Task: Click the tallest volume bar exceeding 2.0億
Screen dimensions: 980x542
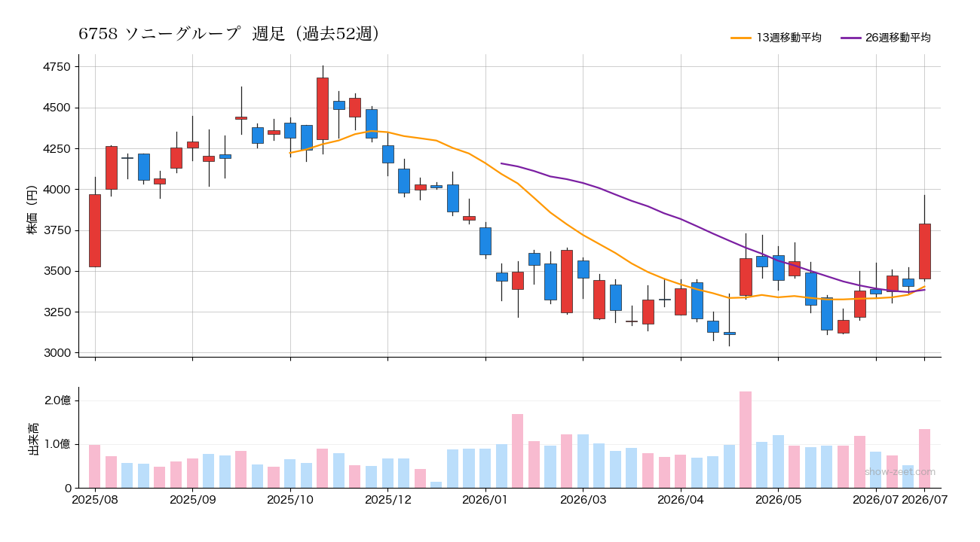Action: (746, 440)
